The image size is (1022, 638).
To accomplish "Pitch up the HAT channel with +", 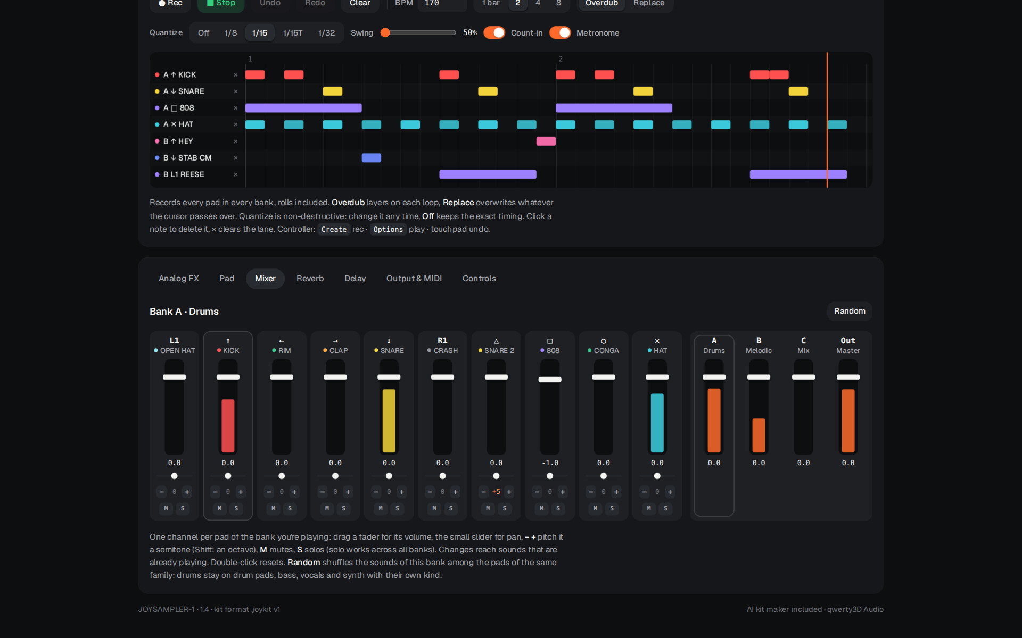I will pyautogui.click(x=670, y=492).
